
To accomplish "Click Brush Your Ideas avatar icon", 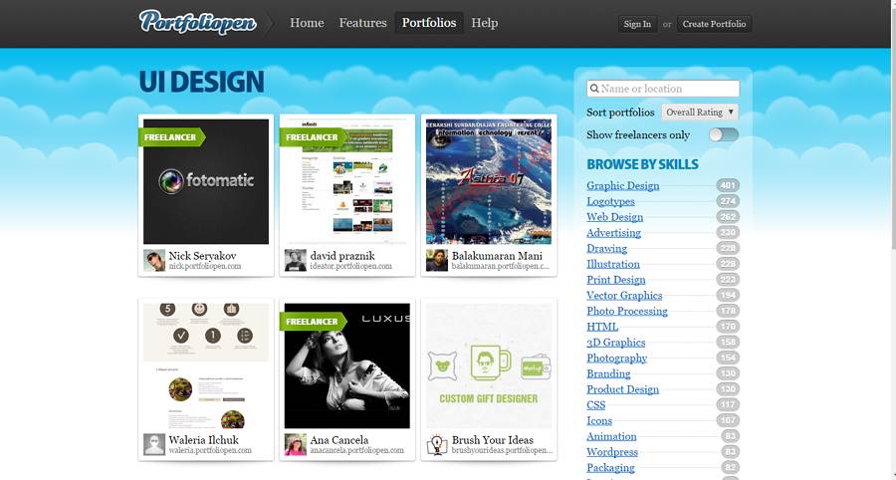I will (x=437, y=444).
